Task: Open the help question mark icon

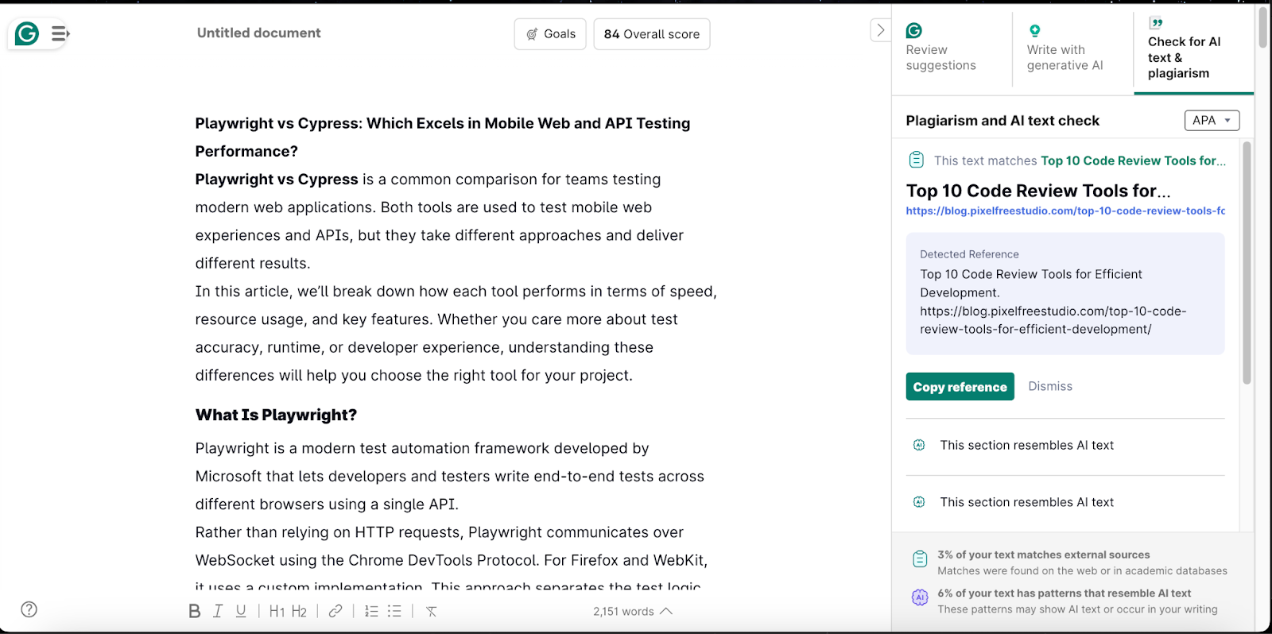Action: click(29, 609)
